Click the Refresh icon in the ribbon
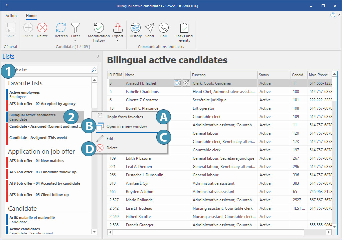342x240 pixels. click(61, 28)
